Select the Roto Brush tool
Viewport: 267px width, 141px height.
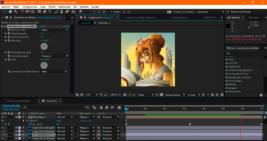[x=74, y=11]
